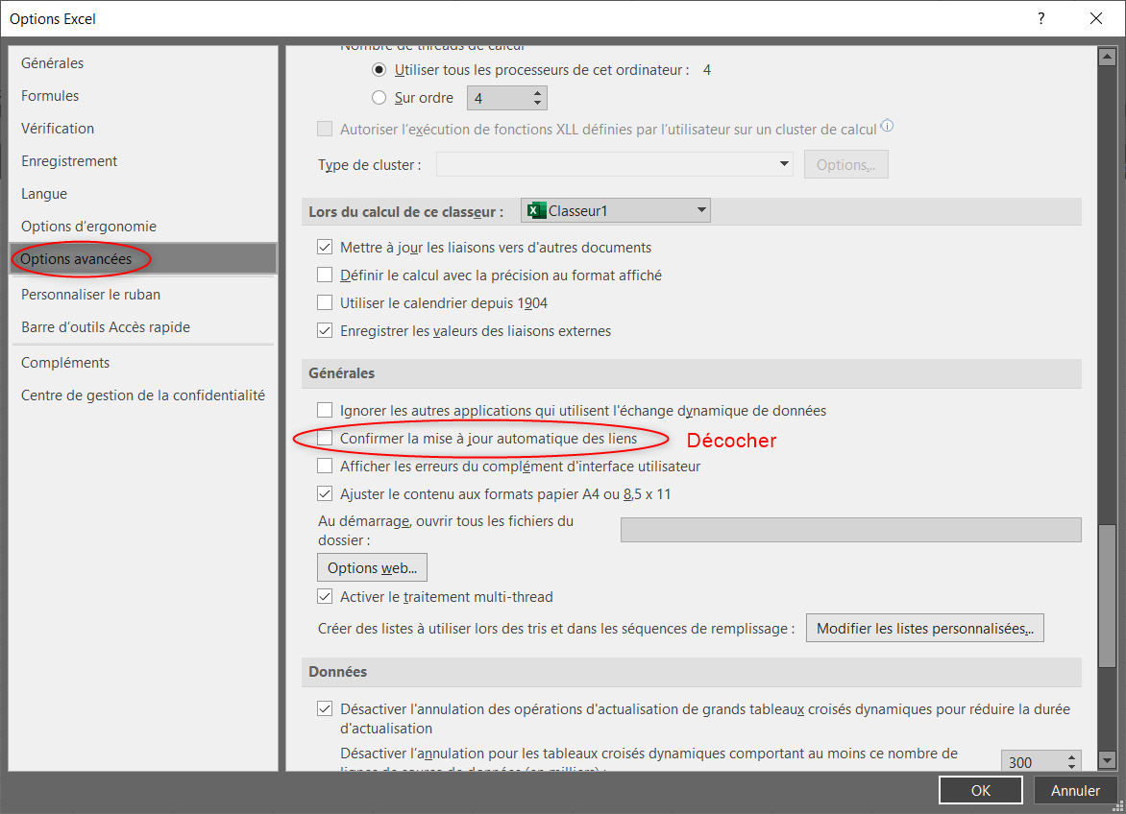This screenshot has height=814, width=1126.
Task: Click the disabled 'Autoriser l'exécution de fonctions XLL' checkbox
Action: click(325, 129)
